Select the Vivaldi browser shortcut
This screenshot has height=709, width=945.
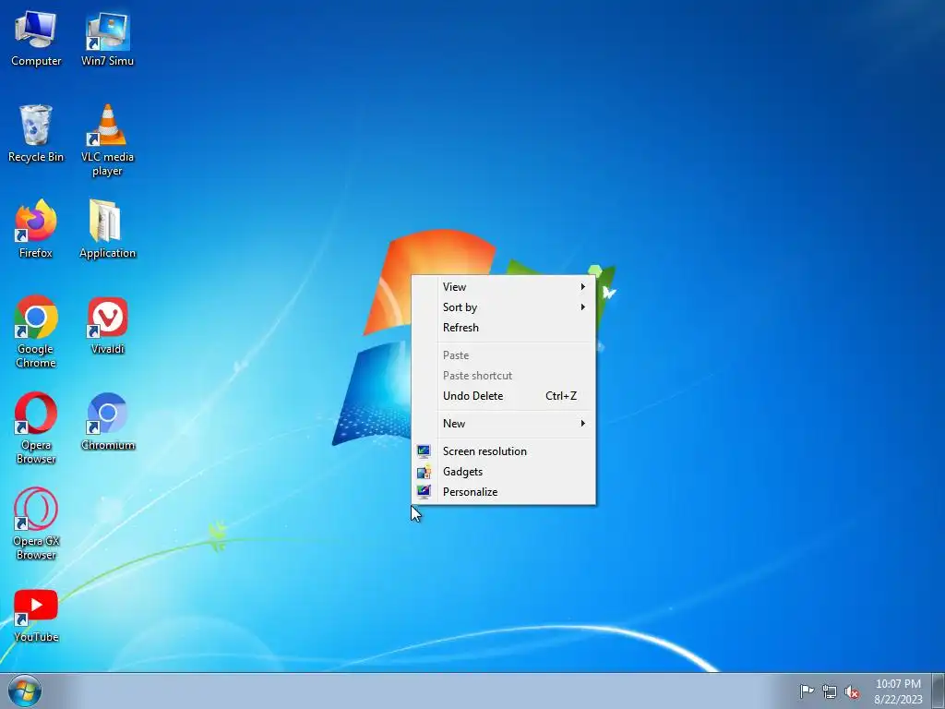click(x=107, y=325)
